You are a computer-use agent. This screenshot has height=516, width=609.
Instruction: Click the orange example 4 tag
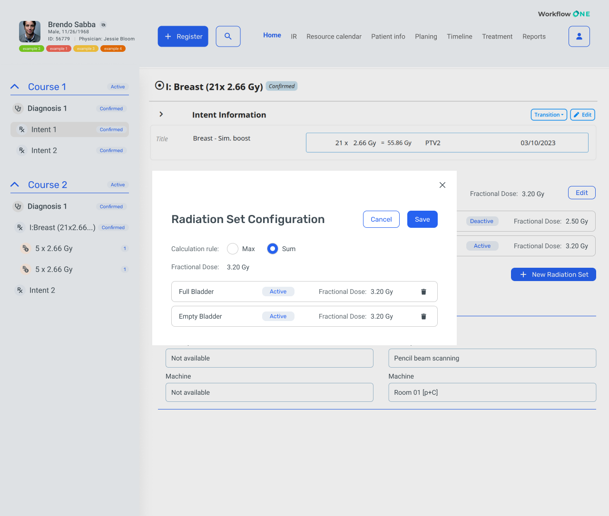(113, 49)
